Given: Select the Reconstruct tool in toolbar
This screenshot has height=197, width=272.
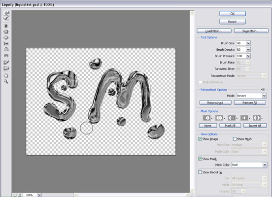Looking at the screenshot, I should (6, 18).
